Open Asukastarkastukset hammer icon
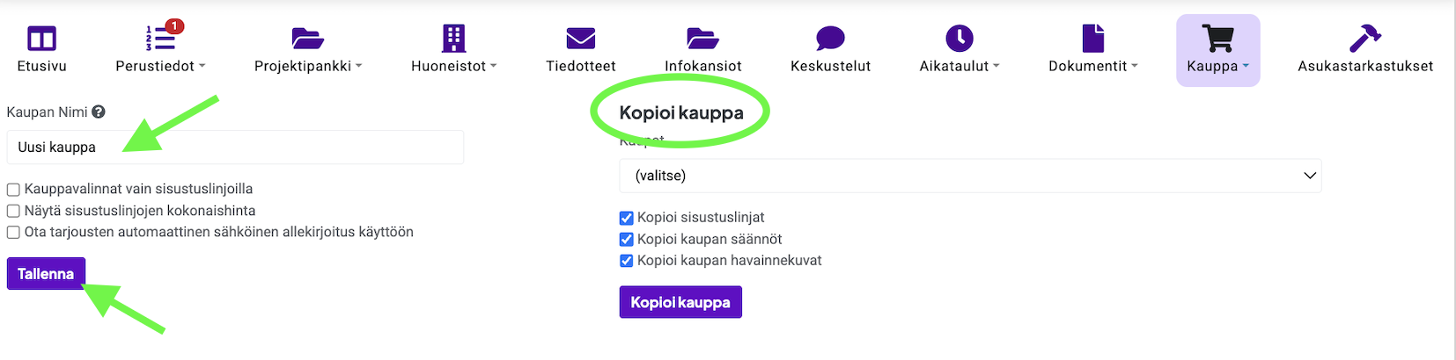The width and height of the screenshot is (1456, 360). (1364, 39)
